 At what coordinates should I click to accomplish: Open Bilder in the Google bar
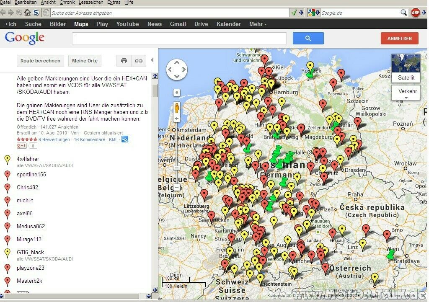click(58, 24)
